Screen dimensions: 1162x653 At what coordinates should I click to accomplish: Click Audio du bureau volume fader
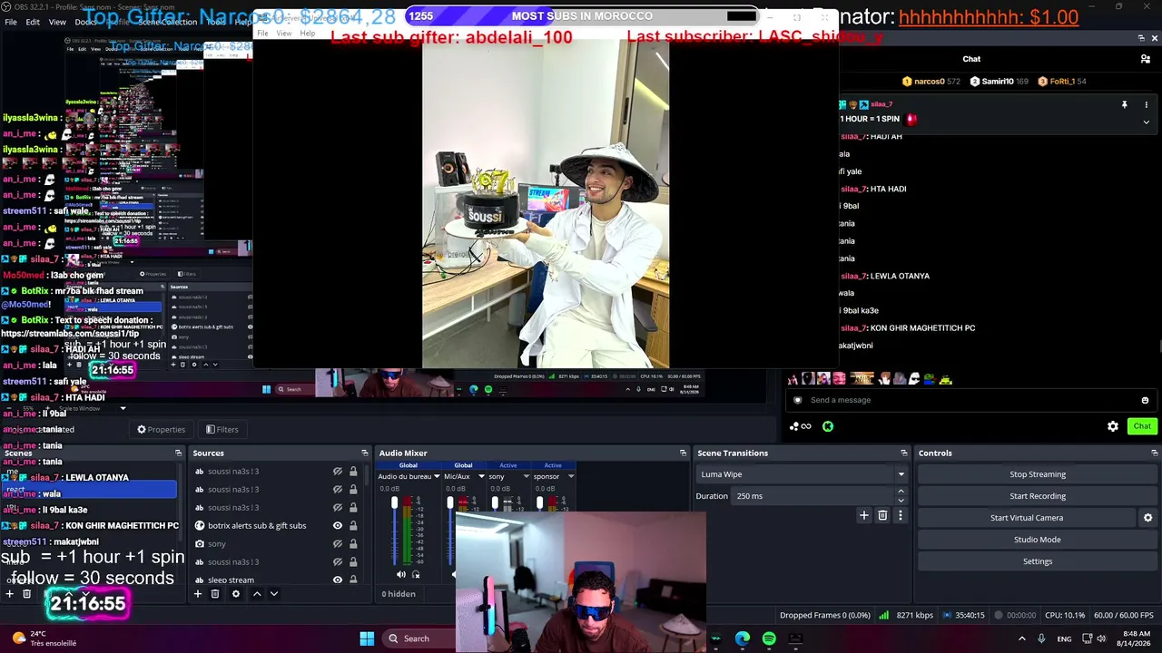tap(394, 502)
